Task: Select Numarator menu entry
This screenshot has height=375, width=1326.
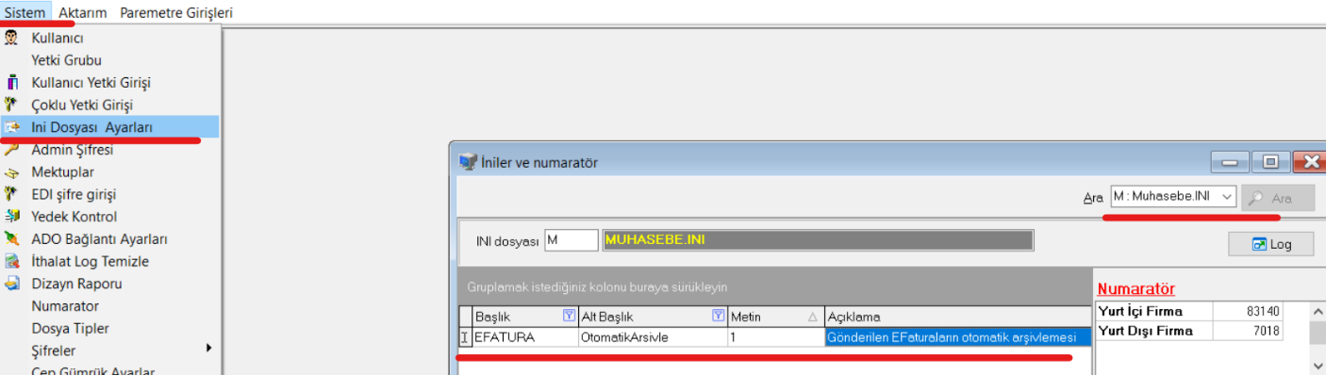Action: point(65,306)
